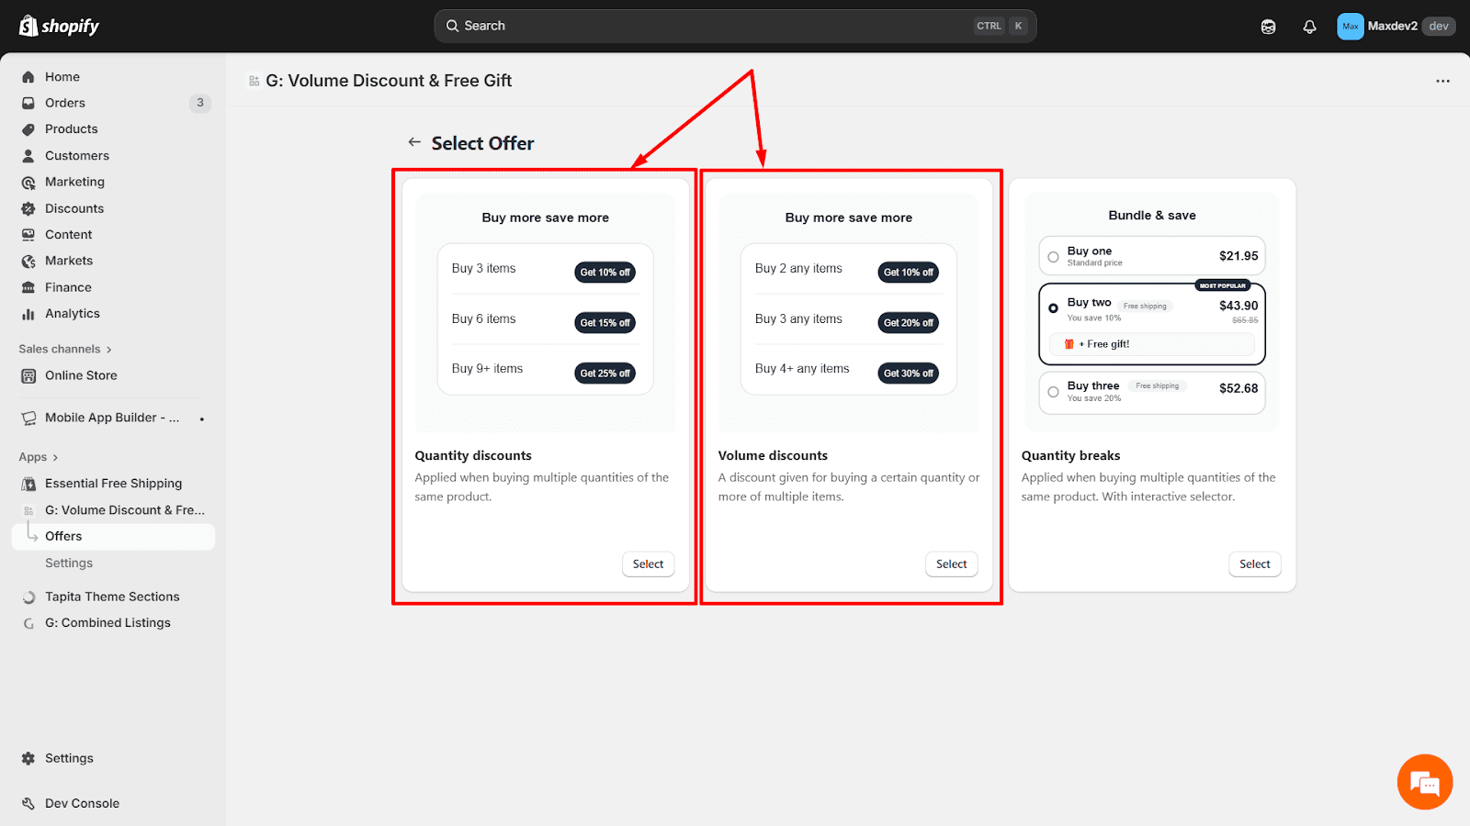The height and width of the screenshot is (826, 1470).
Task: Open Analytics via its sidebar icon
Action: (x=28, y=313)
